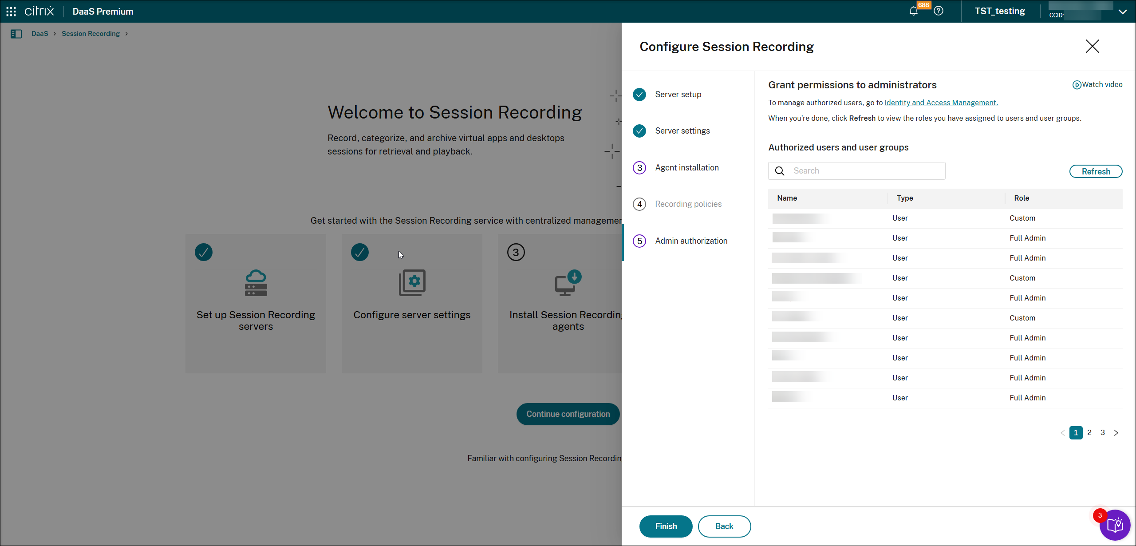Screen dimensions: 1136x546
Task: Expand the chevron after Session Recording breadcrumb
Action: tap(126, 34)
